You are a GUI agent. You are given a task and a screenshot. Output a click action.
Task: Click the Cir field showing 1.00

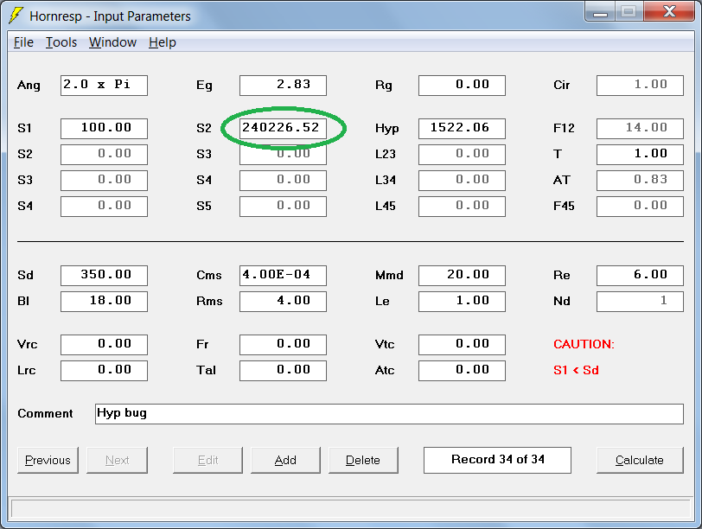[641, 85]
